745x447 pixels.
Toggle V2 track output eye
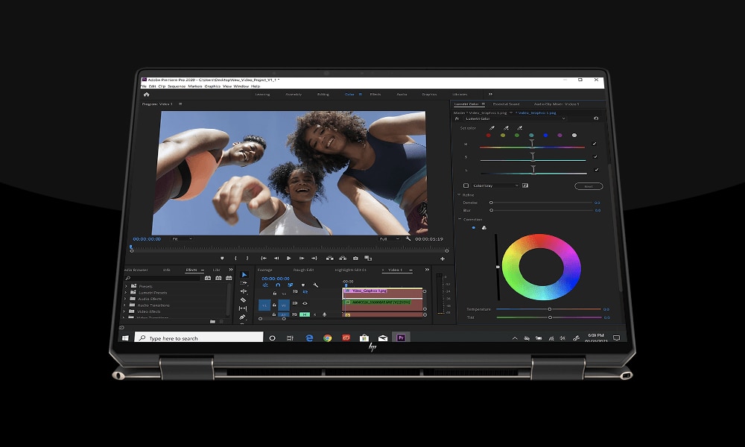pyautogui.click(x=305, y=292)
